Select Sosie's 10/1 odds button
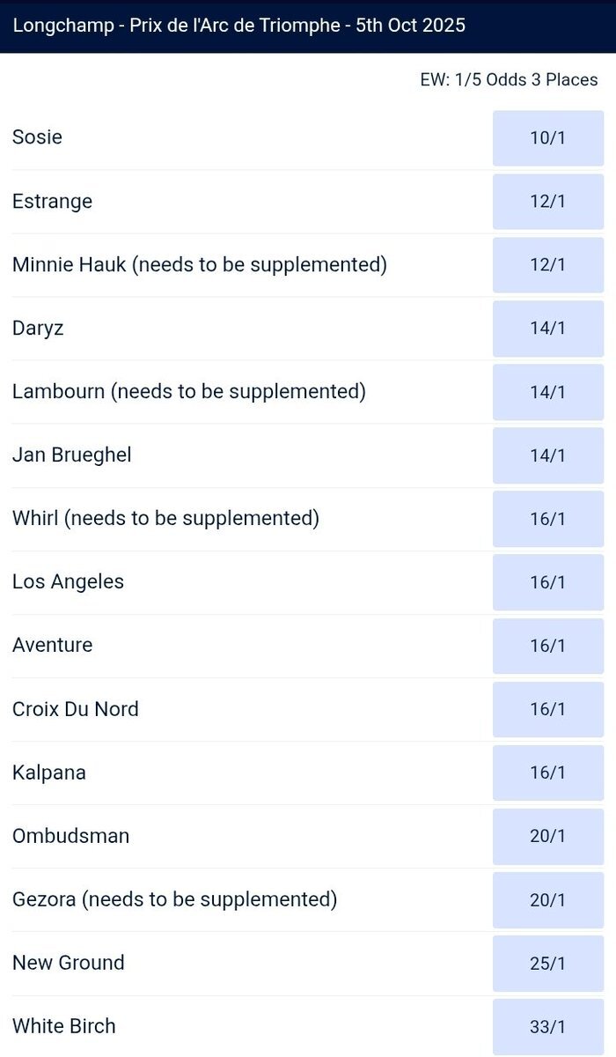This screenshot has height=1057, width=616. [548, 138]
